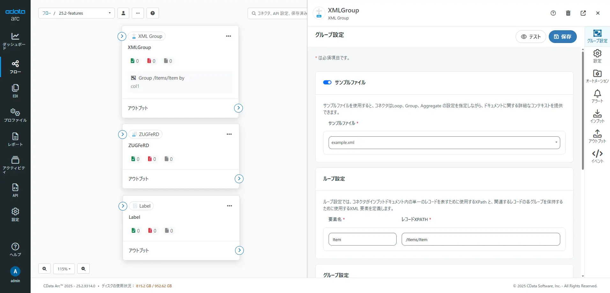Zoom out on the flow canvas
The image size is (610, 293).
tap(83, 269)
